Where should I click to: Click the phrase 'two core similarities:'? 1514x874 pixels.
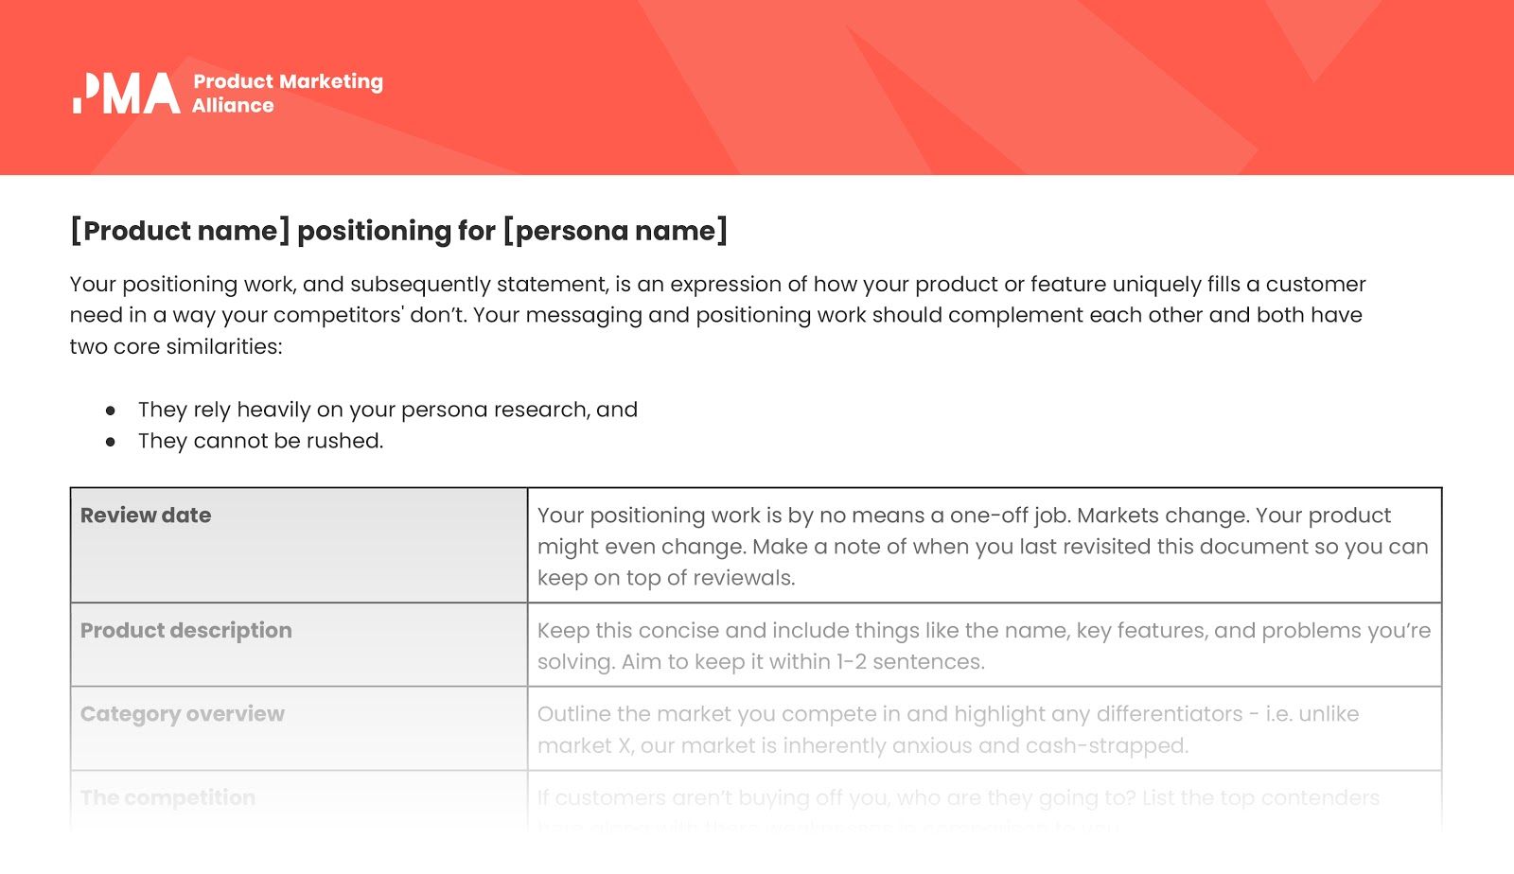[176, 346]
